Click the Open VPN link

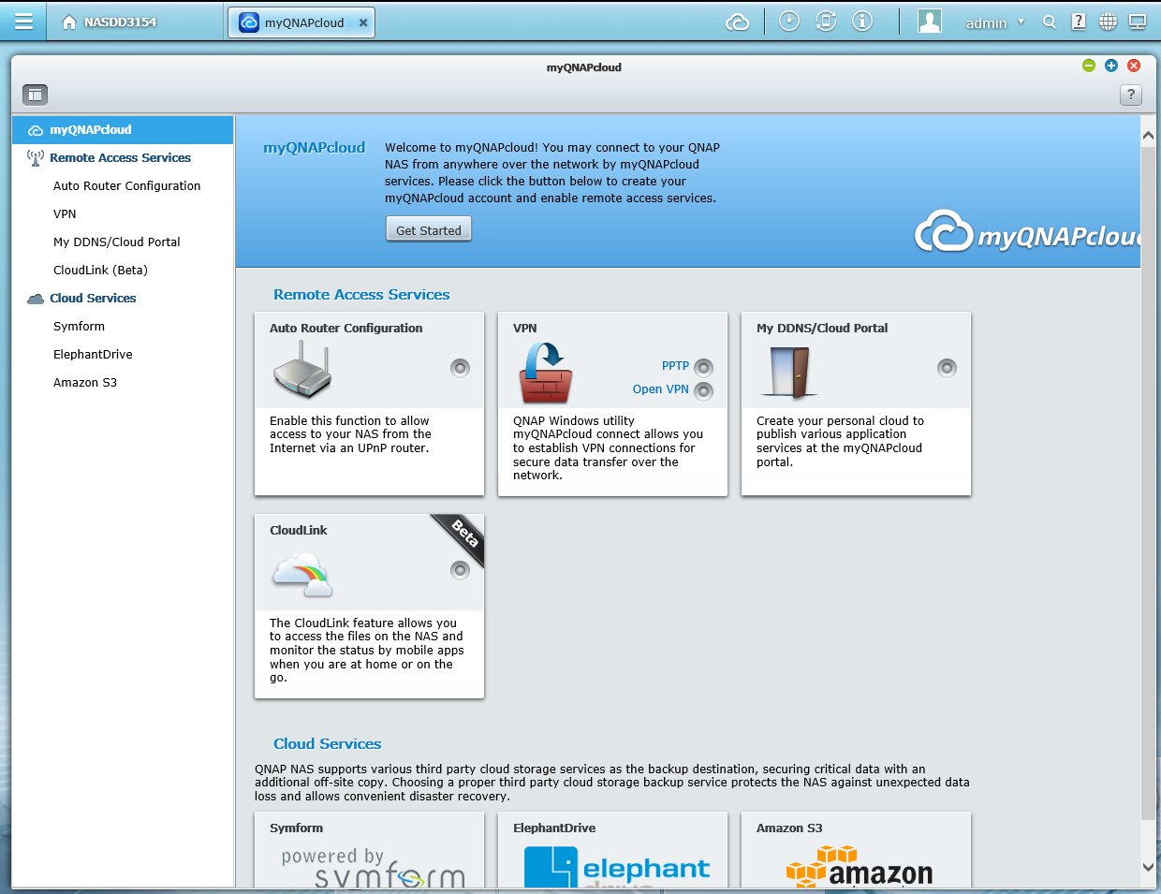pyautogui.click(x=660, y=389)
